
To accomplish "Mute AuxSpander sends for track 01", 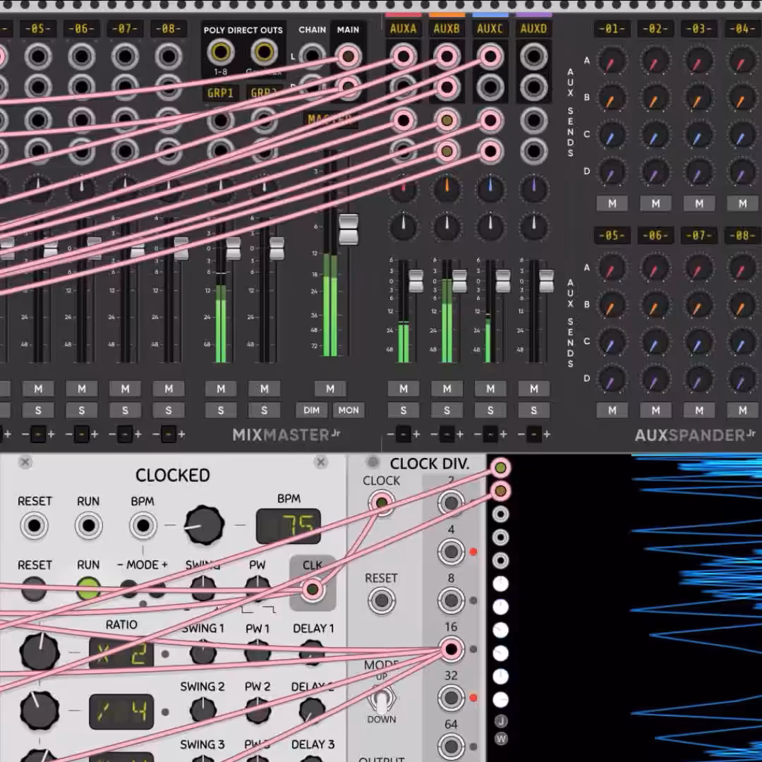I will (612, 204).
